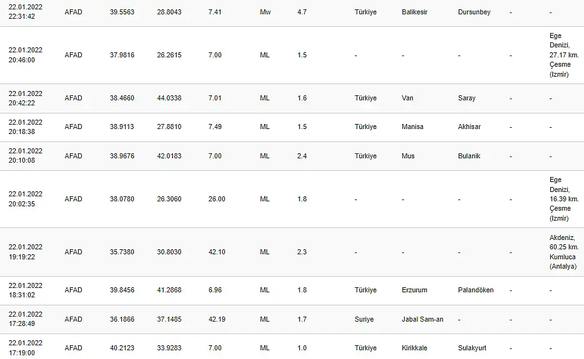
Task: Select the Van province cell
Action: tap(407, 98)
